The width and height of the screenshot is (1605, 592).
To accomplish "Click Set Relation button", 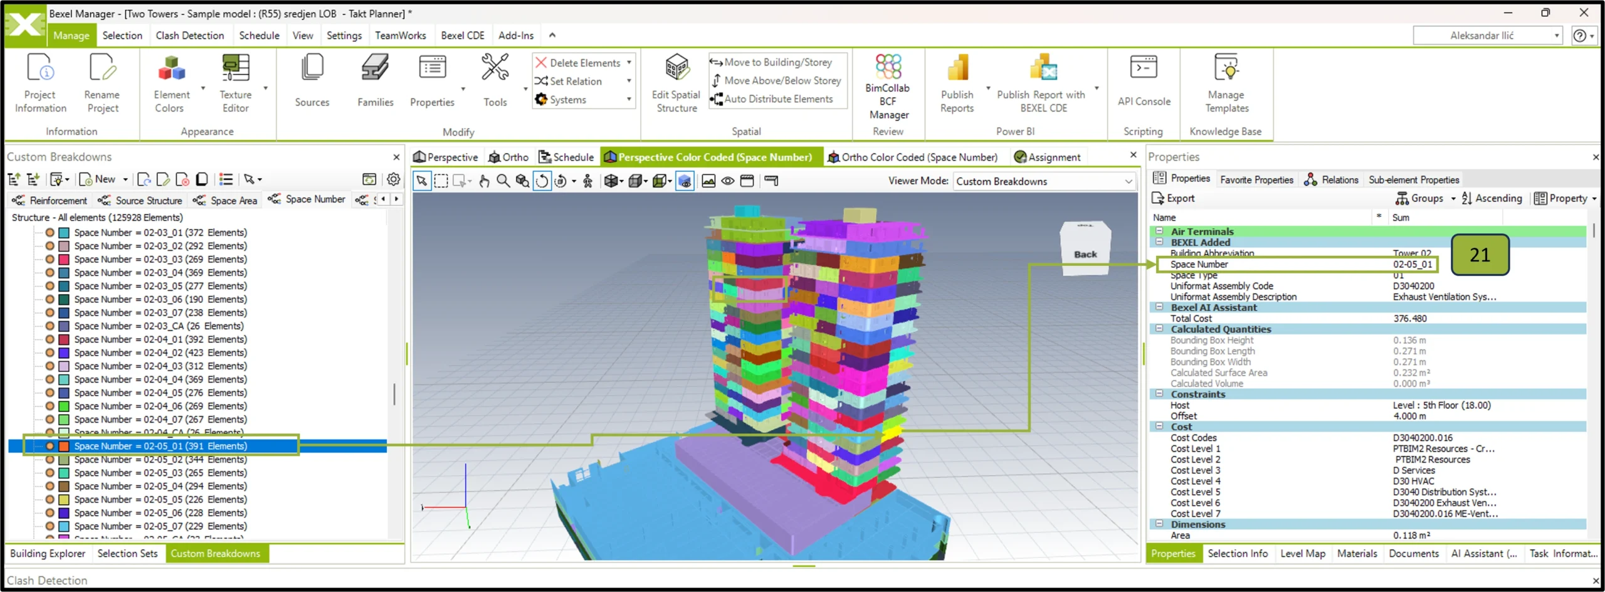I will 569,81.
